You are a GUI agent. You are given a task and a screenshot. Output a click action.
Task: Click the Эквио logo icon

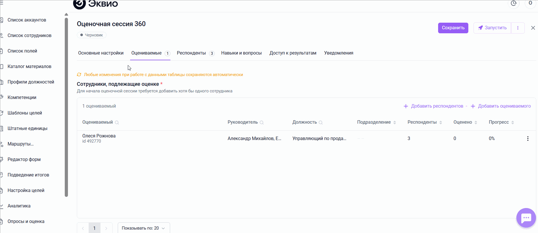pos(79,4)
